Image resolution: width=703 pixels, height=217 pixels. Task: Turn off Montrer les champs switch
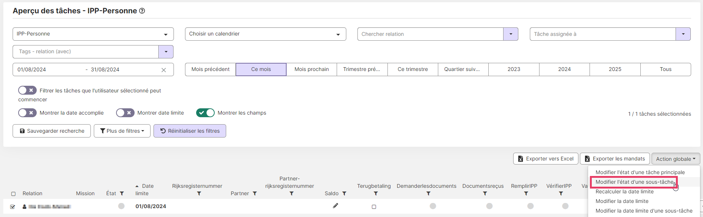coord(205,113)
